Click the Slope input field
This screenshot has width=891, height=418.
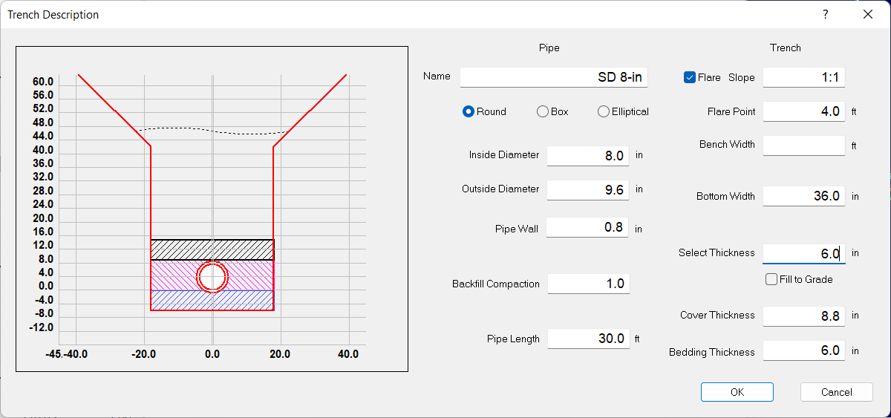[803, 77]
